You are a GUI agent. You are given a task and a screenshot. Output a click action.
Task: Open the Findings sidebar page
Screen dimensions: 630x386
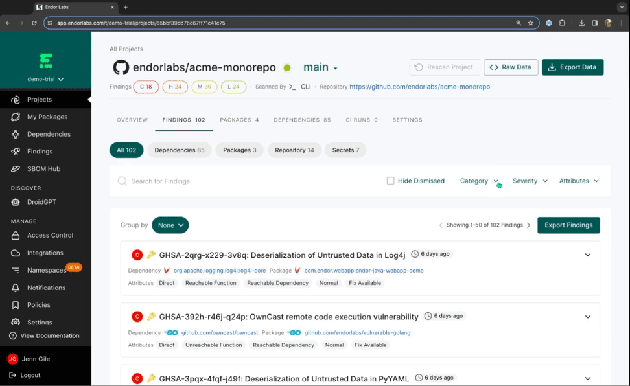40,152
